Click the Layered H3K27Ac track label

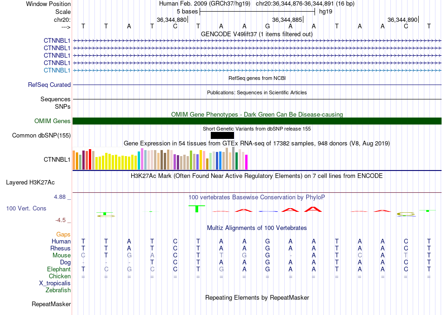click(30, 183)
